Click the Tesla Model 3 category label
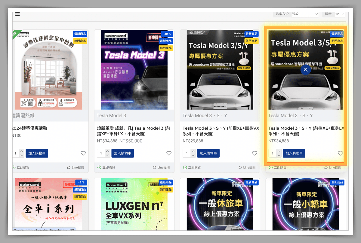The height and width of the screenshot is (243, 361). click(111, 115)
